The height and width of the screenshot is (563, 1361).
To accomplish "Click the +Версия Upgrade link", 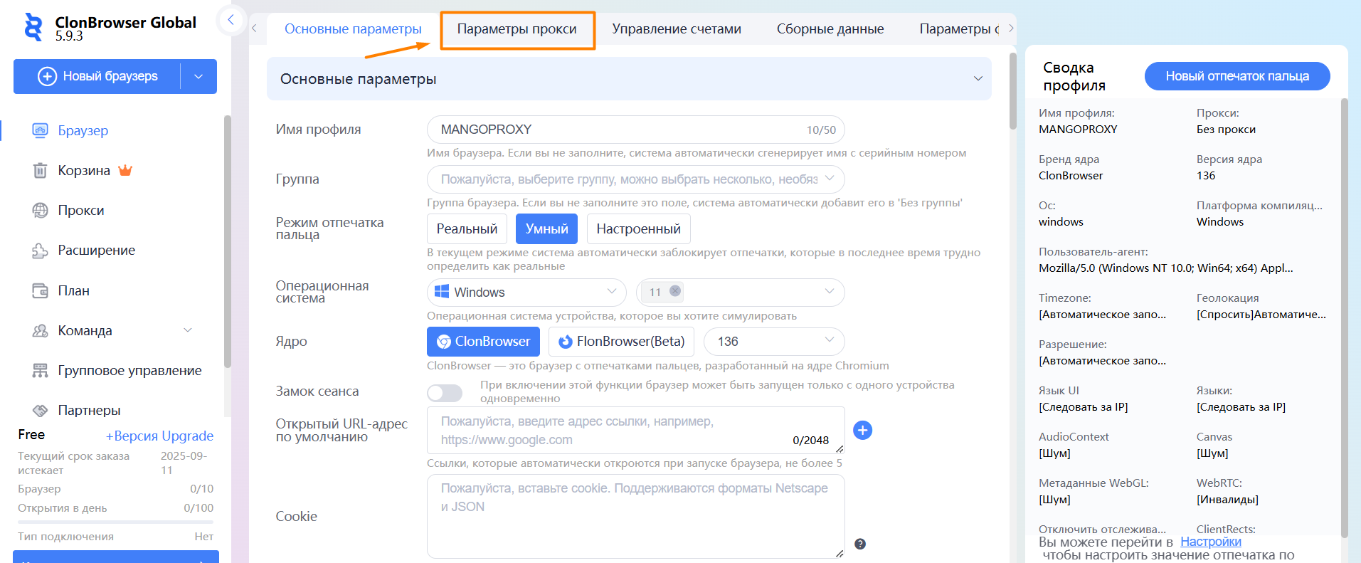I will click(159, 436).
